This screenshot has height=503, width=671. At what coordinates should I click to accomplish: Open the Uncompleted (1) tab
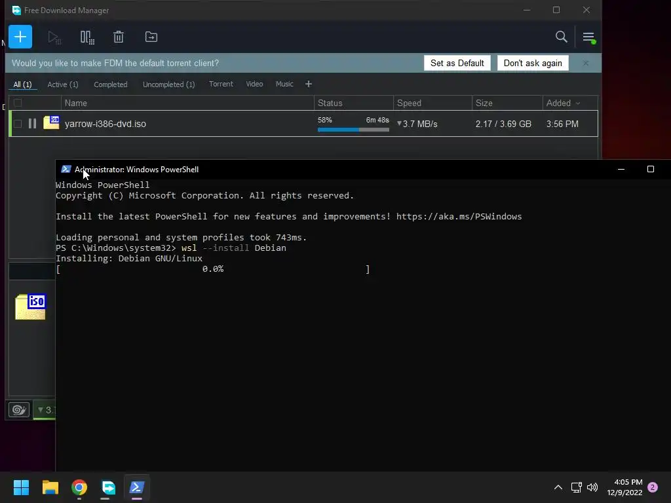click(x=168, y=84)
